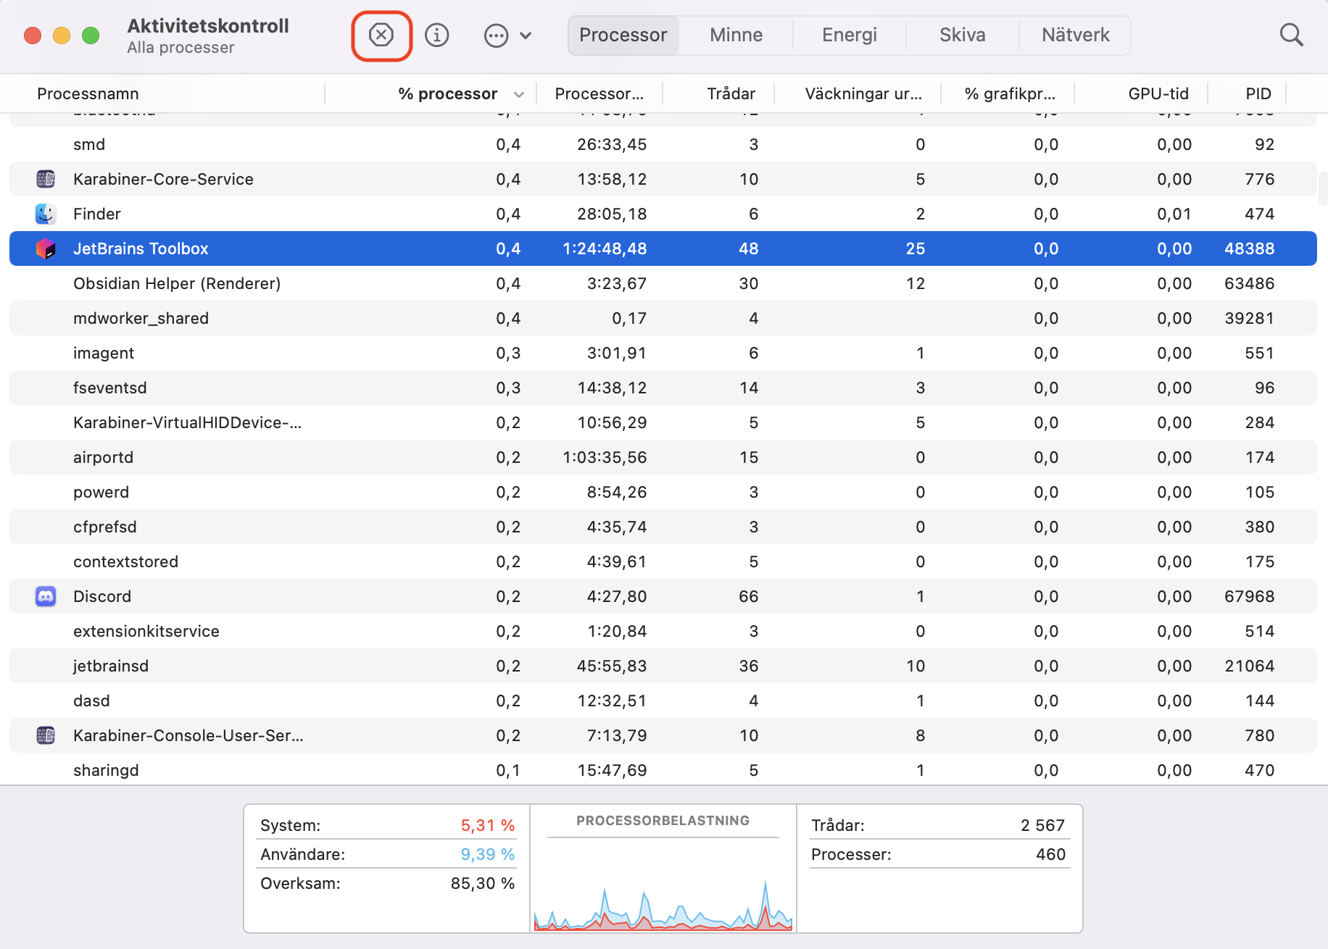Select the sharingd process row

click(663, 770)
